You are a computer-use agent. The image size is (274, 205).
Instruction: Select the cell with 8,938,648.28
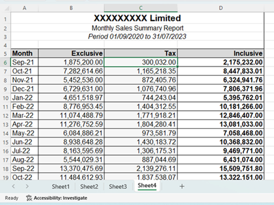(x=71, y=142)
